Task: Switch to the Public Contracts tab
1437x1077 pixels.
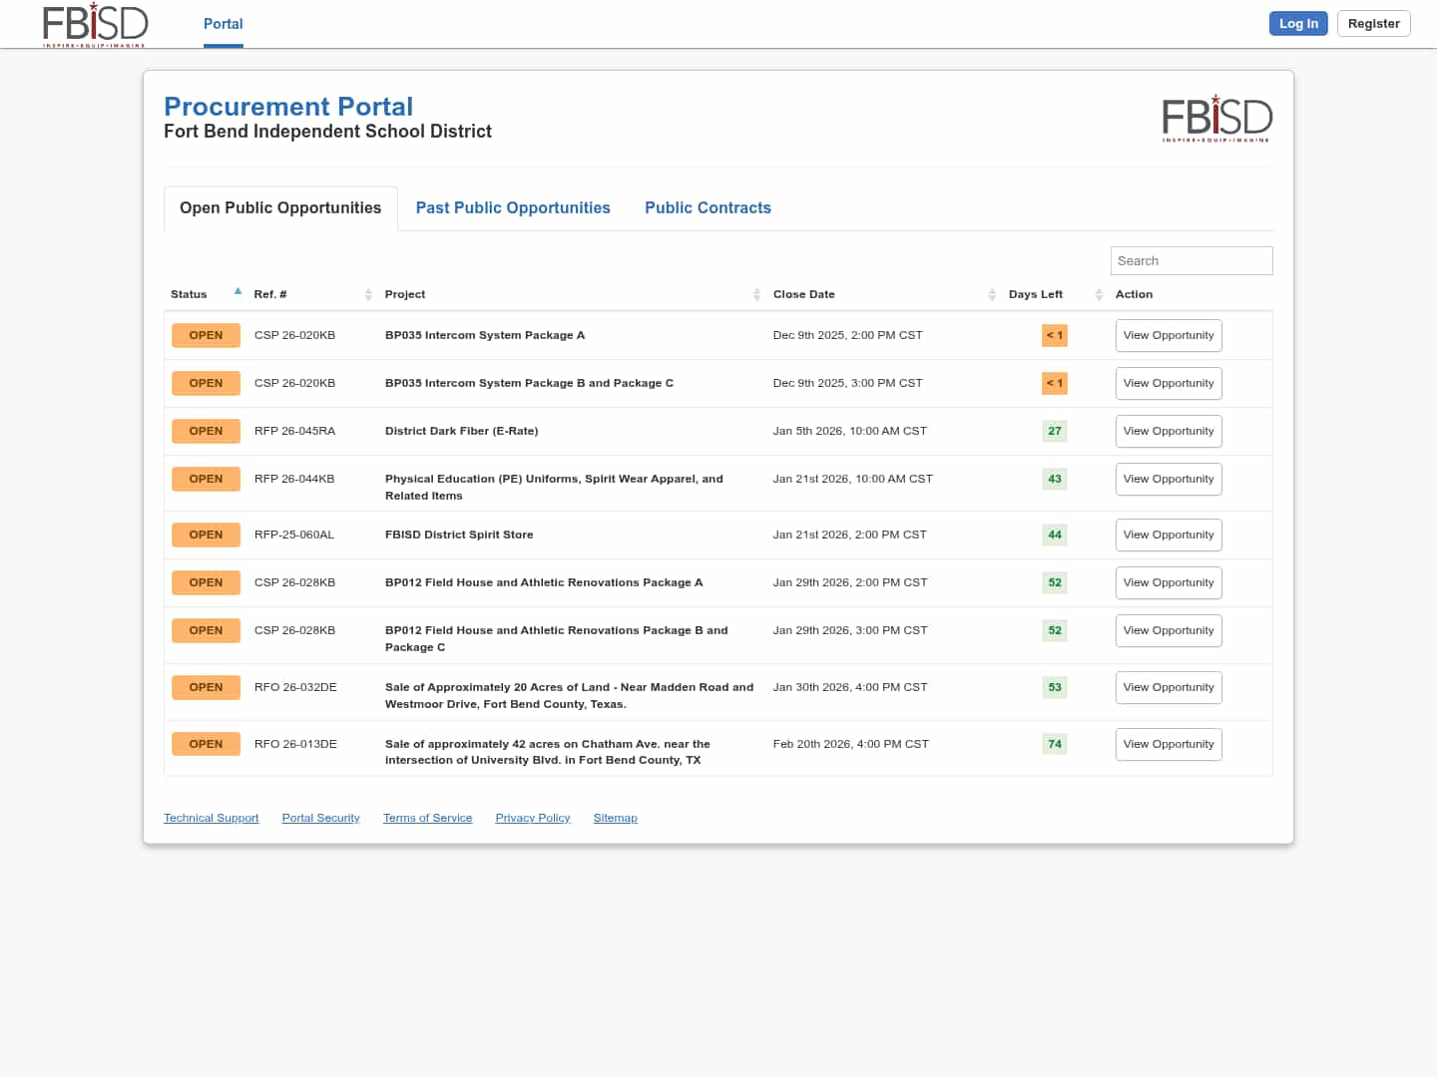Action: click(708, 207)
